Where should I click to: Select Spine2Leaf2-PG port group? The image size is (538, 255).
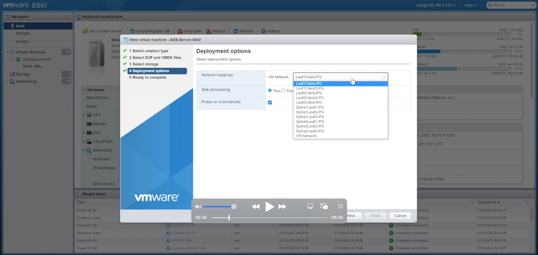point(340,126)
